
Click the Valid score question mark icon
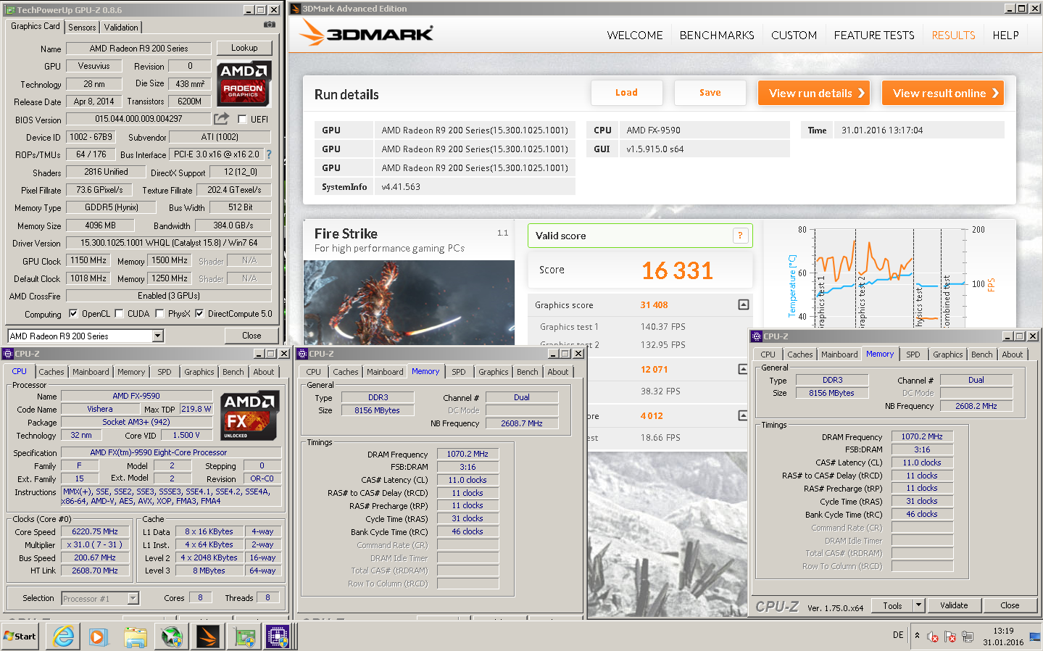[739, 236]
